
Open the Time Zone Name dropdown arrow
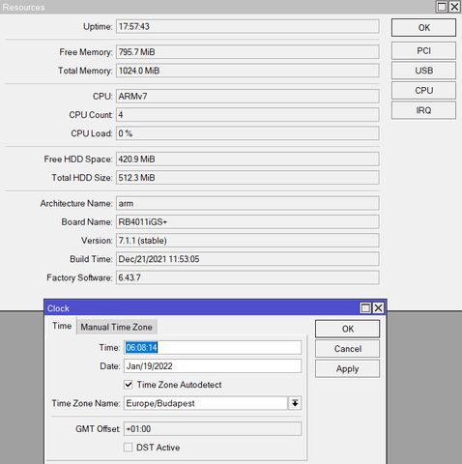click(x=295, y=403)
